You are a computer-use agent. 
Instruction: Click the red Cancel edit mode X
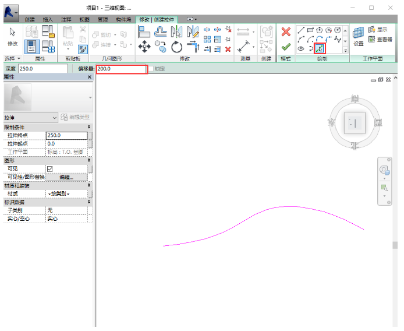[x=285, y=32]
